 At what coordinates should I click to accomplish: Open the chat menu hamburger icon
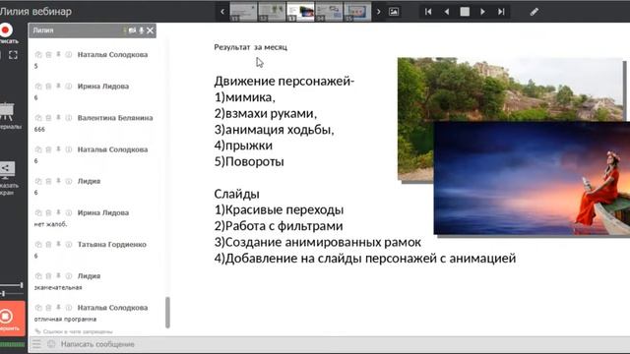[x=36, y=344]
